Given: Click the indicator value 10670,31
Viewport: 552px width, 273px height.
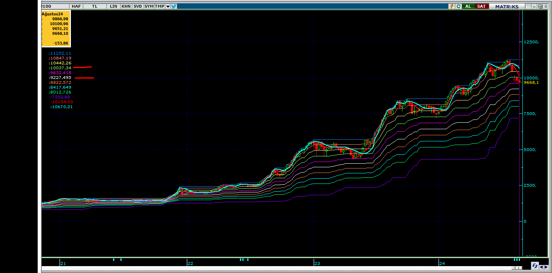Looking at the screenshot, I should click(x=62, y=107).
